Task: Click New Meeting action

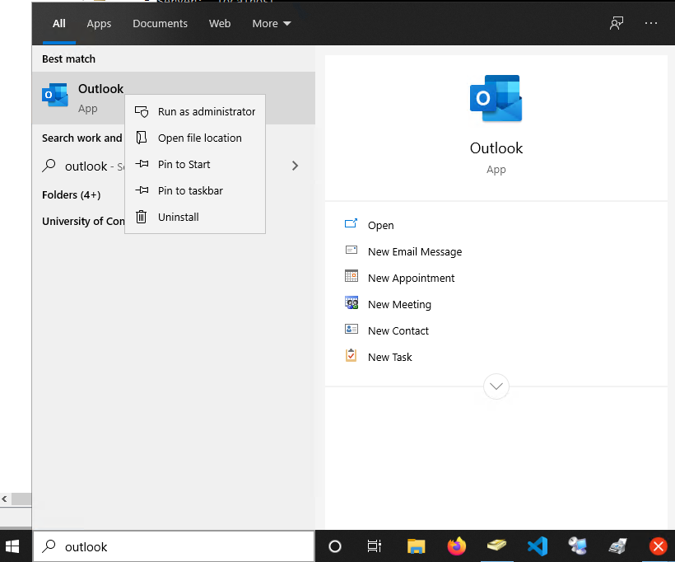Action: click(399, 304)
